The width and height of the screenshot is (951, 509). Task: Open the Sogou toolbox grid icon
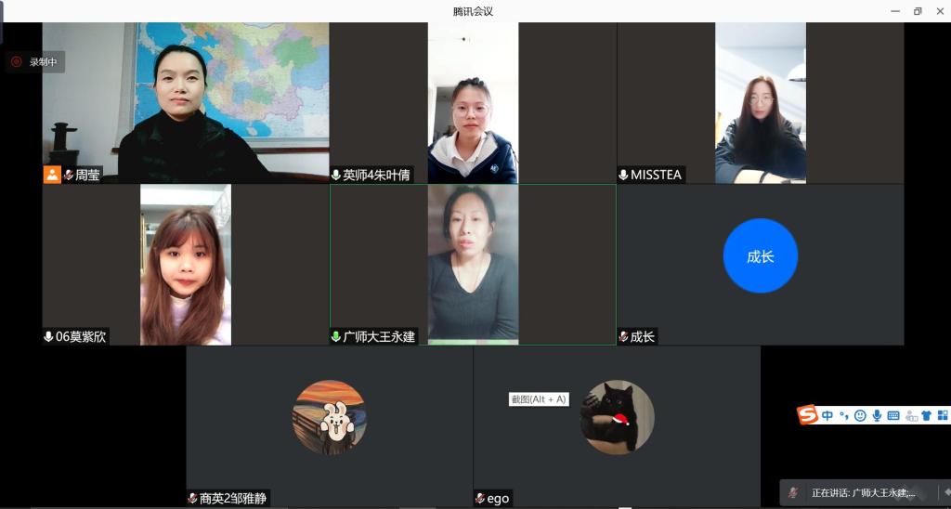click(942, 416)
